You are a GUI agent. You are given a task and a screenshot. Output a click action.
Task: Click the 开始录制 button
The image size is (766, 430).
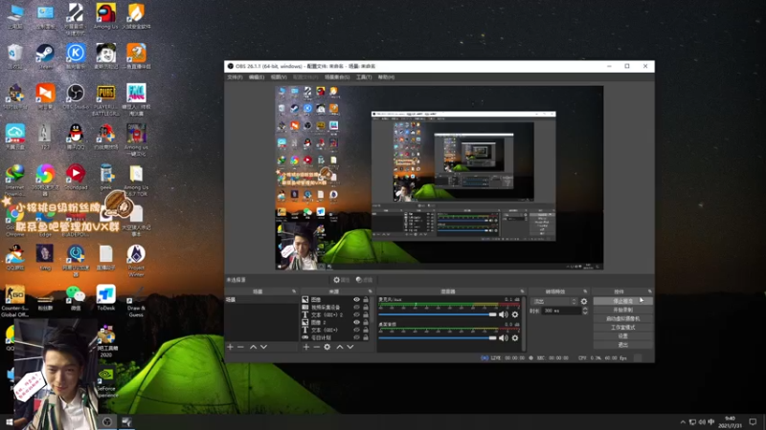coord(623,310)
